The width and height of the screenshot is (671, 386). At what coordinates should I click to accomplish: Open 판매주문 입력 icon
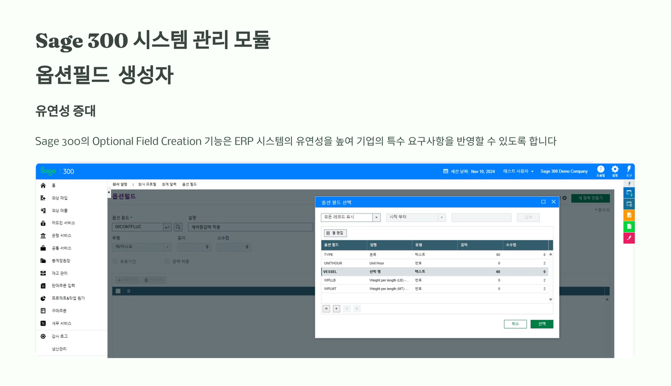(43, 286)
